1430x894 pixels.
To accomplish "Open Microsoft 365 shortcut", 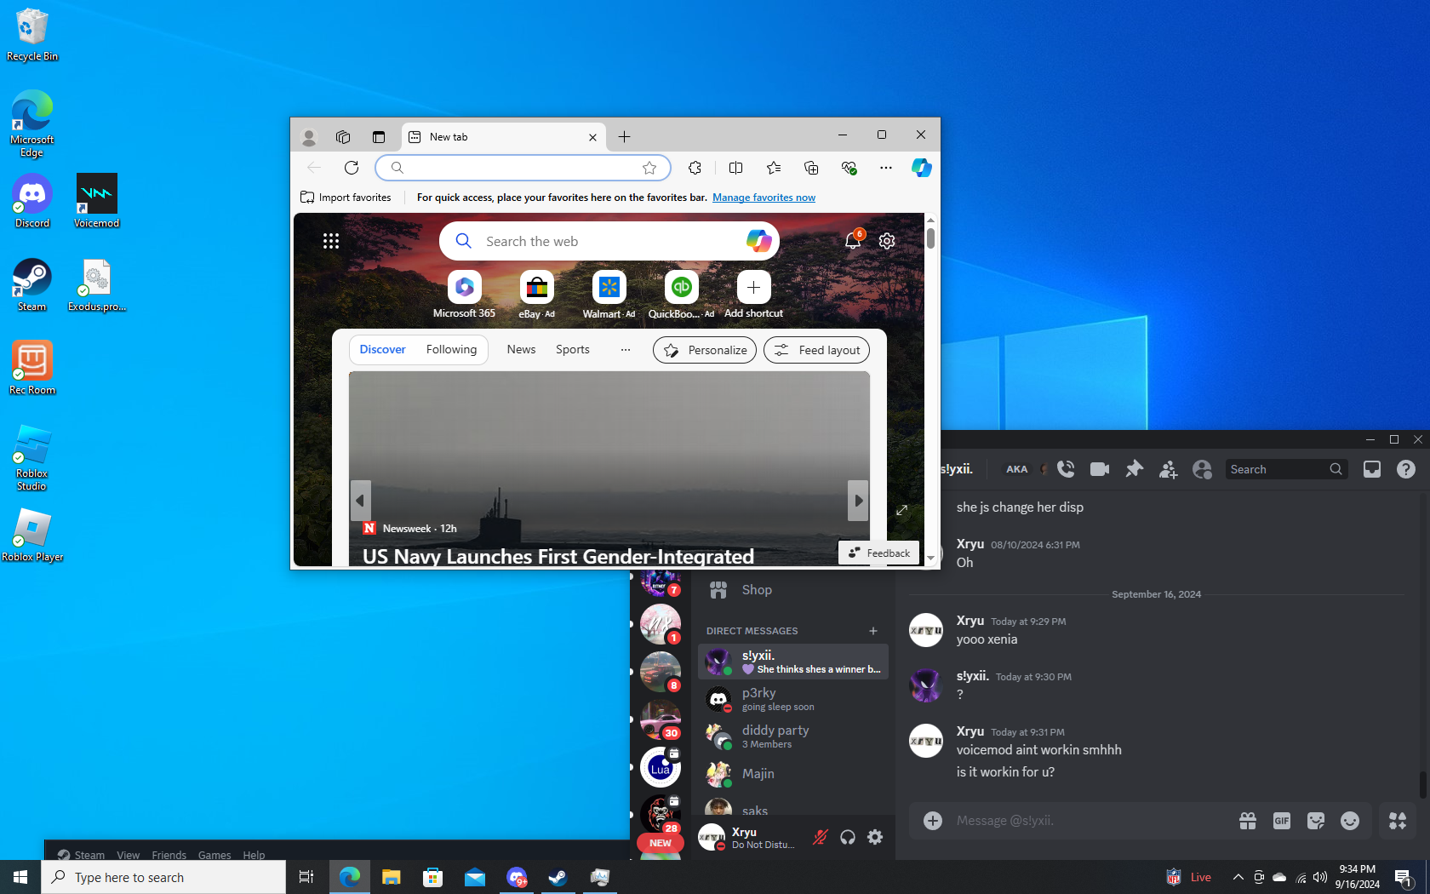I will coord(464,295).
